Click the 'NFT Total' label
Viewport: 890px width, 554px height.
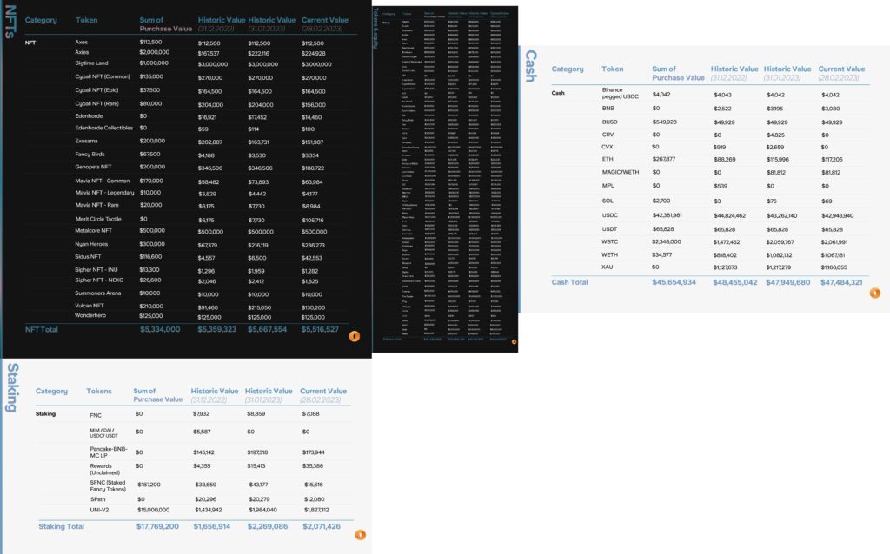click(x=42, y=329)
